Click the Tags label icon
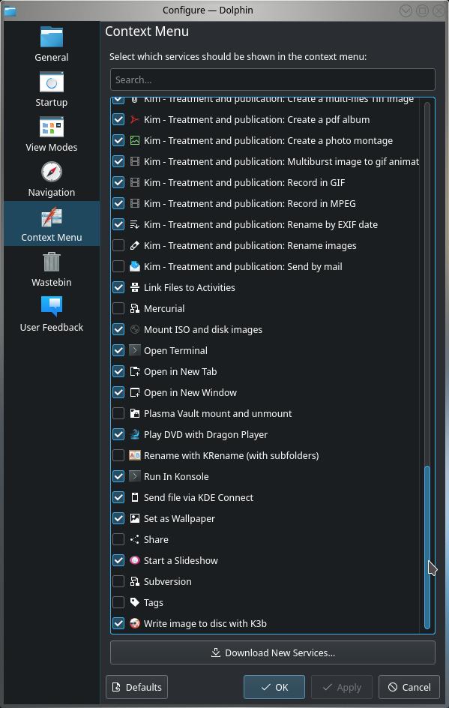This screenshot has width=449, height=708. (x=134, y=602)
